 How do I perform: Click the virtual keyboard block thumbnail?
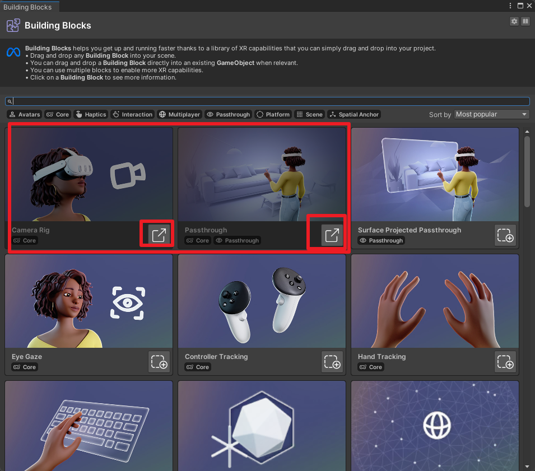[89, 426]
